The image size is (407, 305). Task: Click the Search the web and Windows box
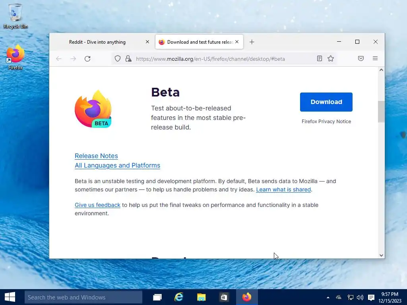(x=83, y=297)
